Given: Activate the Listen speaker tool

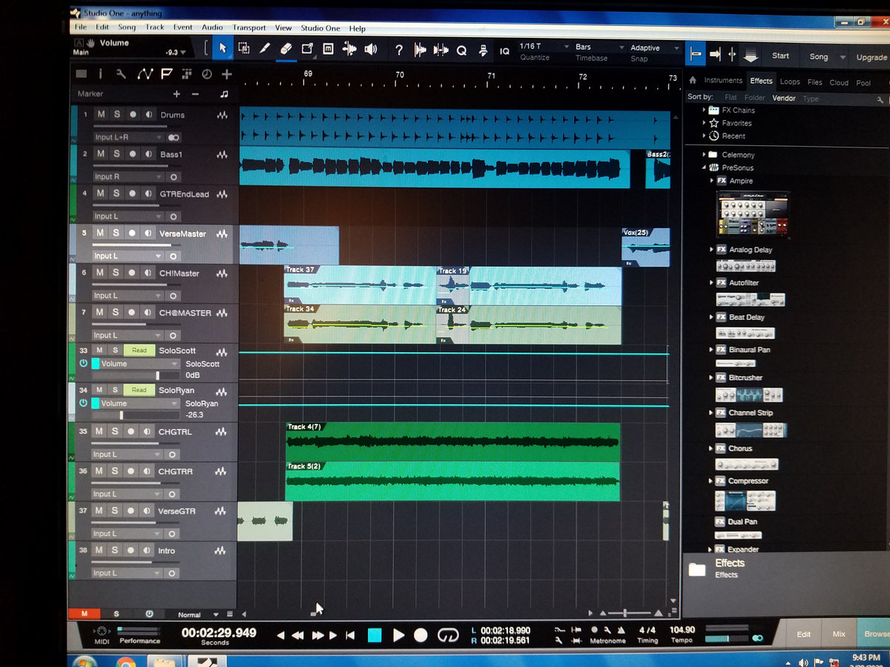Looking at the screenshot, I should click(x=371, y=50).
